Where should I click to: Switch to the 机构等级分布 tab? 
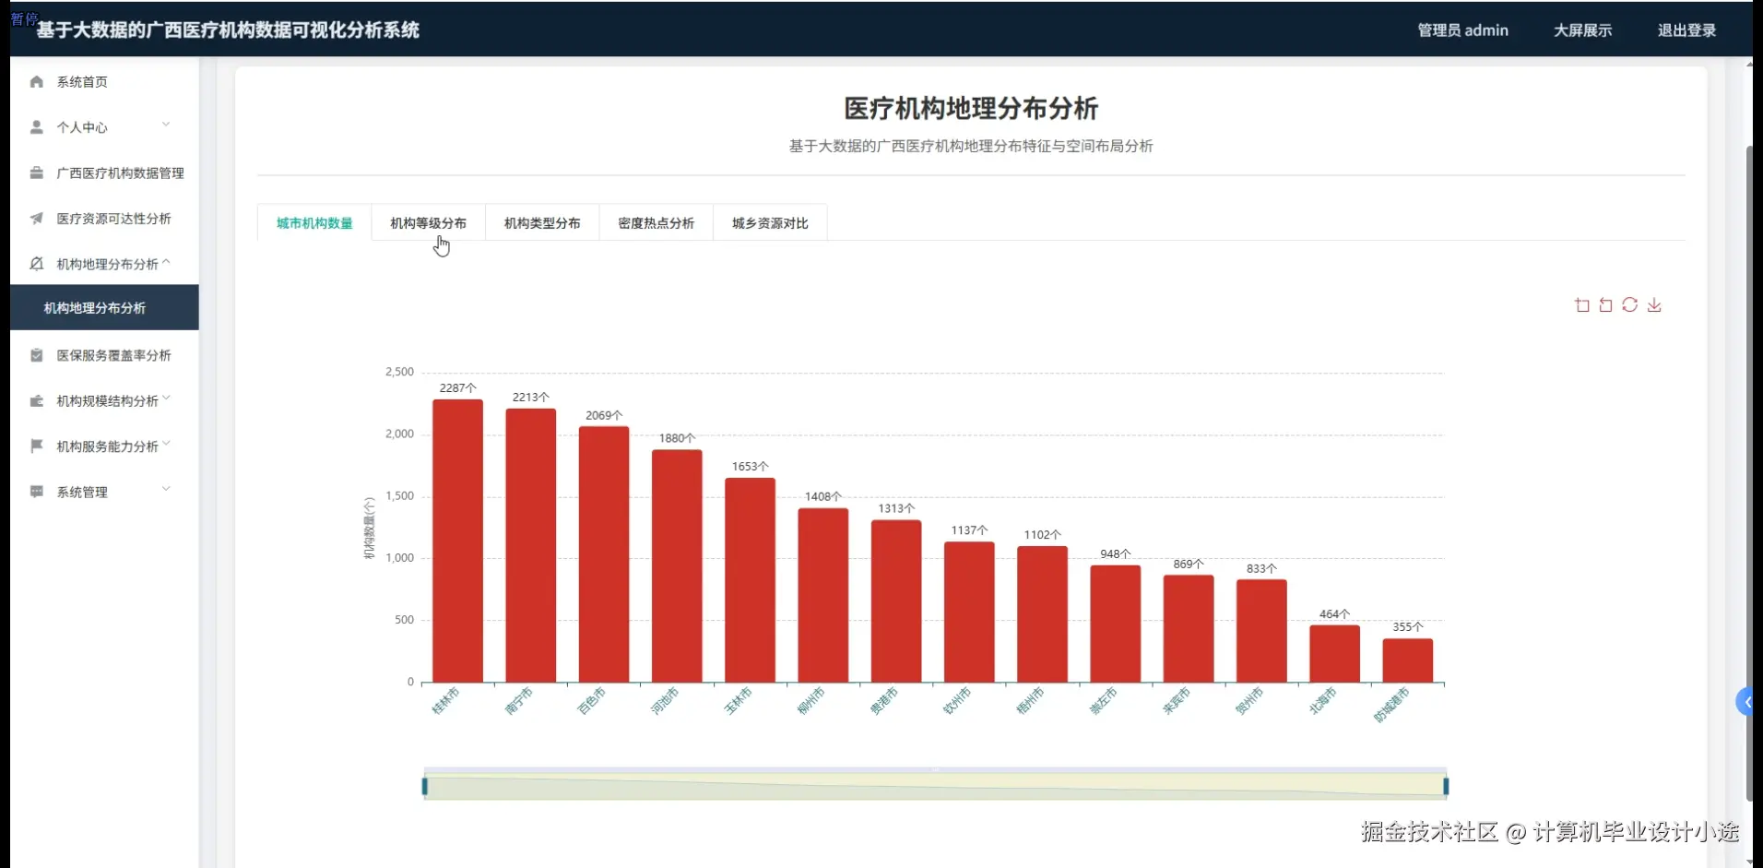click(x=426, y=222)
